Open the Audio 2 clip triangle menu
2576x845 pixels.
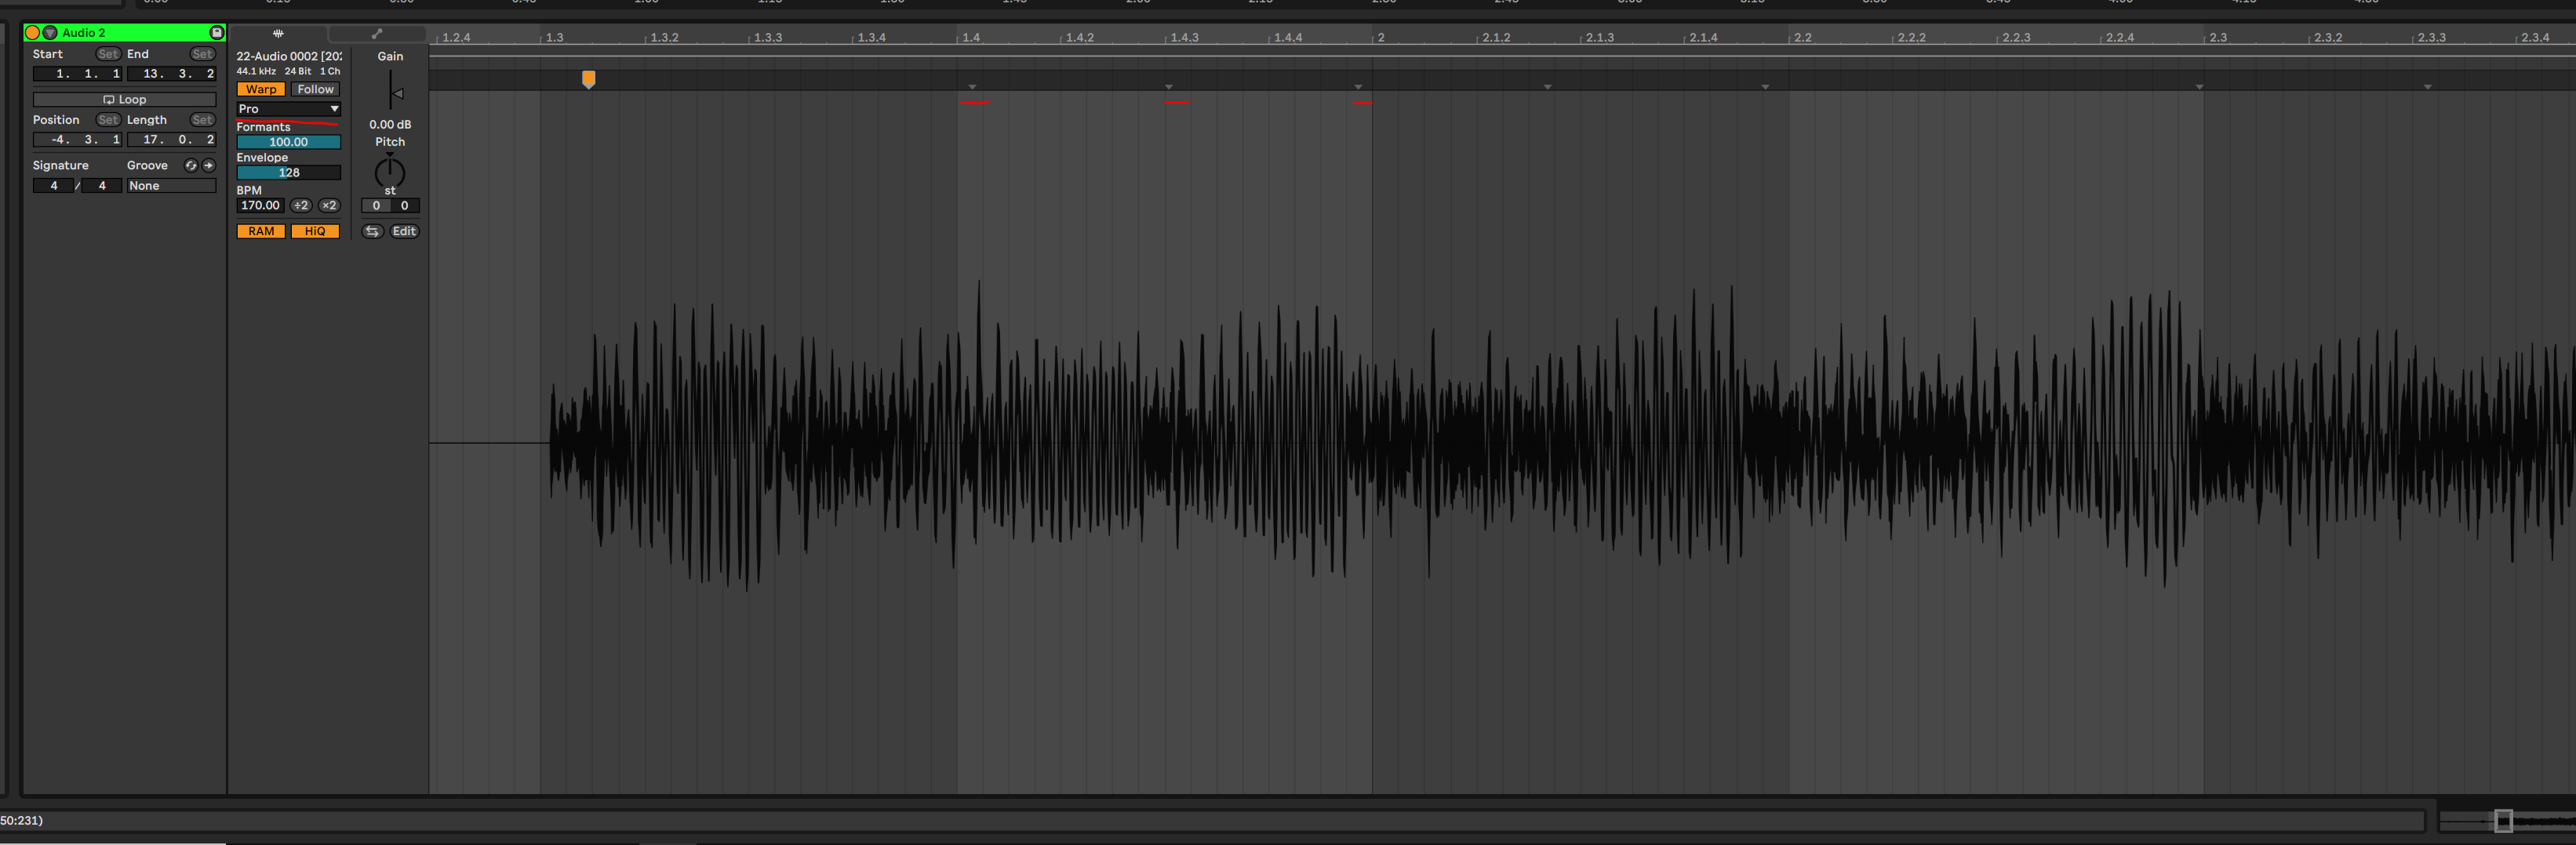50,33
